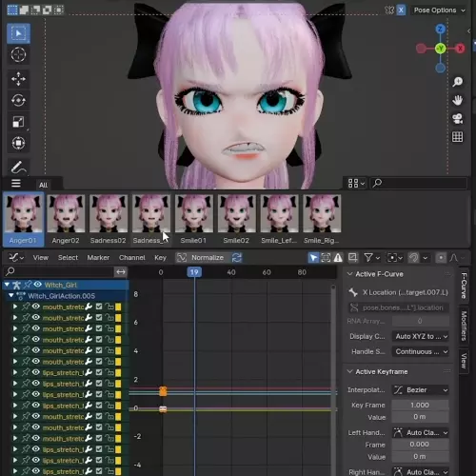The height and width of the screenshot is (476, 476).
Task: Open the graph editor View menu
Action: pos(41,258)
